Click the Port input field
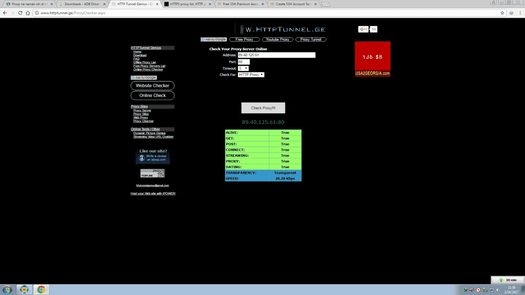This screenshot has width=525, height=295. [x=244, y=62]
